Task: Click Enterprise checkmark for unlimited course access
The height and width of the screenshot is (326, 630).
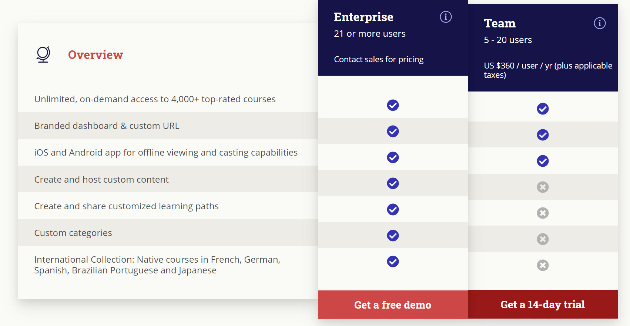Action: 393,105
